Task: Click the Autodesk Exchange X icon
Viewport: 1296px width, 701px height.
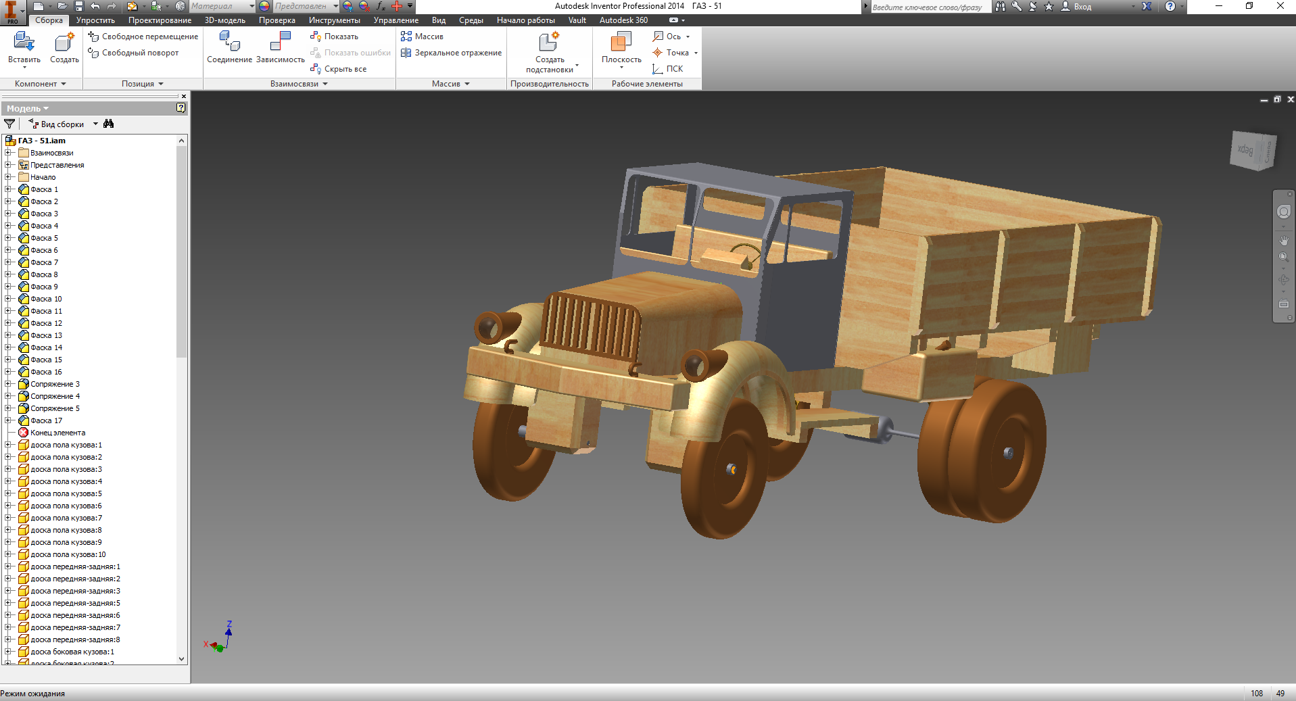Action: [1147, 6]
